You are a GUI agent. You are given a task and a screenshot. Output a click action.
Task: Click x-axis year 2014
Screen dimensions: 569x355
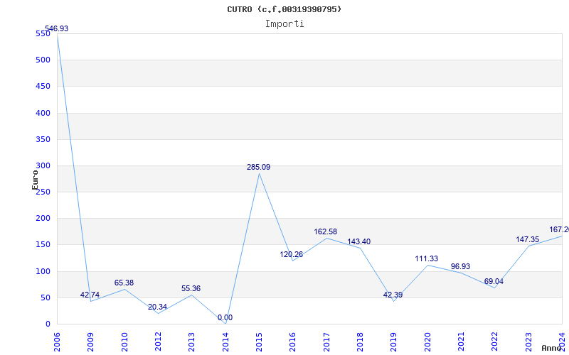(225, 342)
